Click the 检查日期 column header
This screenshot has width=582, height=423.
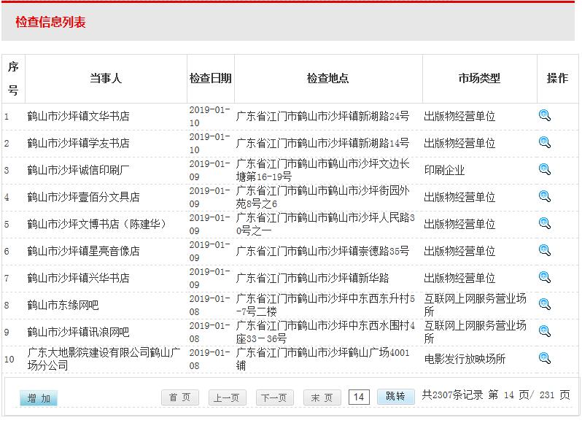coord(211,79)
